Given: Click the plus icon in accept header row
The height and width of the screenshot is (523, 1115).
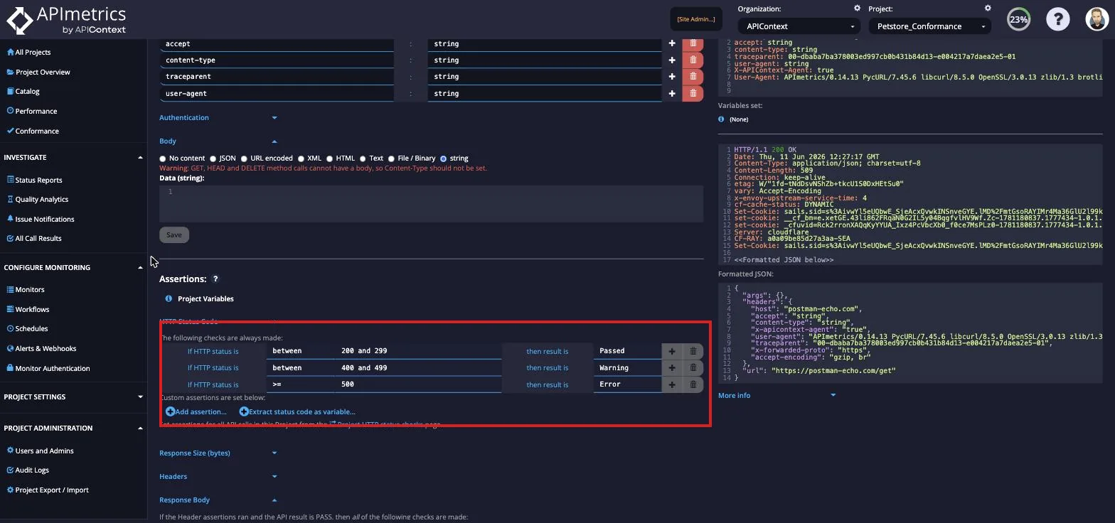Looking at the screenshot, I should [x=672, y=44].
